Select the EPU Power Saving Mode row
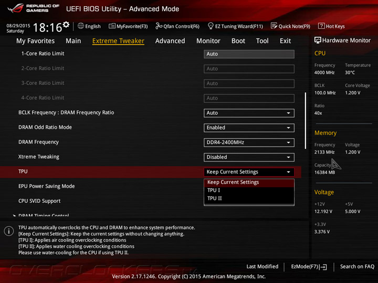 (47, 186)
